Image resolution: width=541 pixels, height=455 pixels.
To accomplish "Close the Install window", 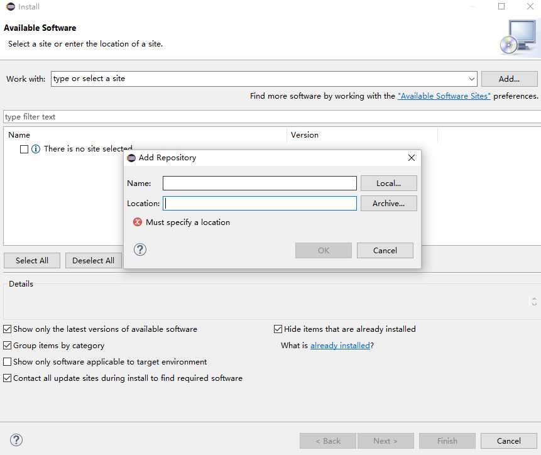I will click(530, 6).
